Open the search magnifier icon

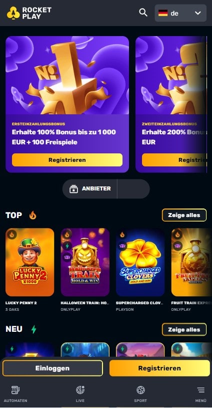point(143,13)
